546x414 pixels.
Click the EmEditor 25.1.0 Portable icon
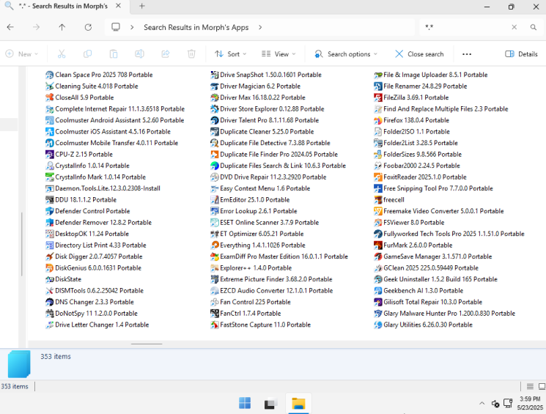pyautogui.click(x=215, y=200)
